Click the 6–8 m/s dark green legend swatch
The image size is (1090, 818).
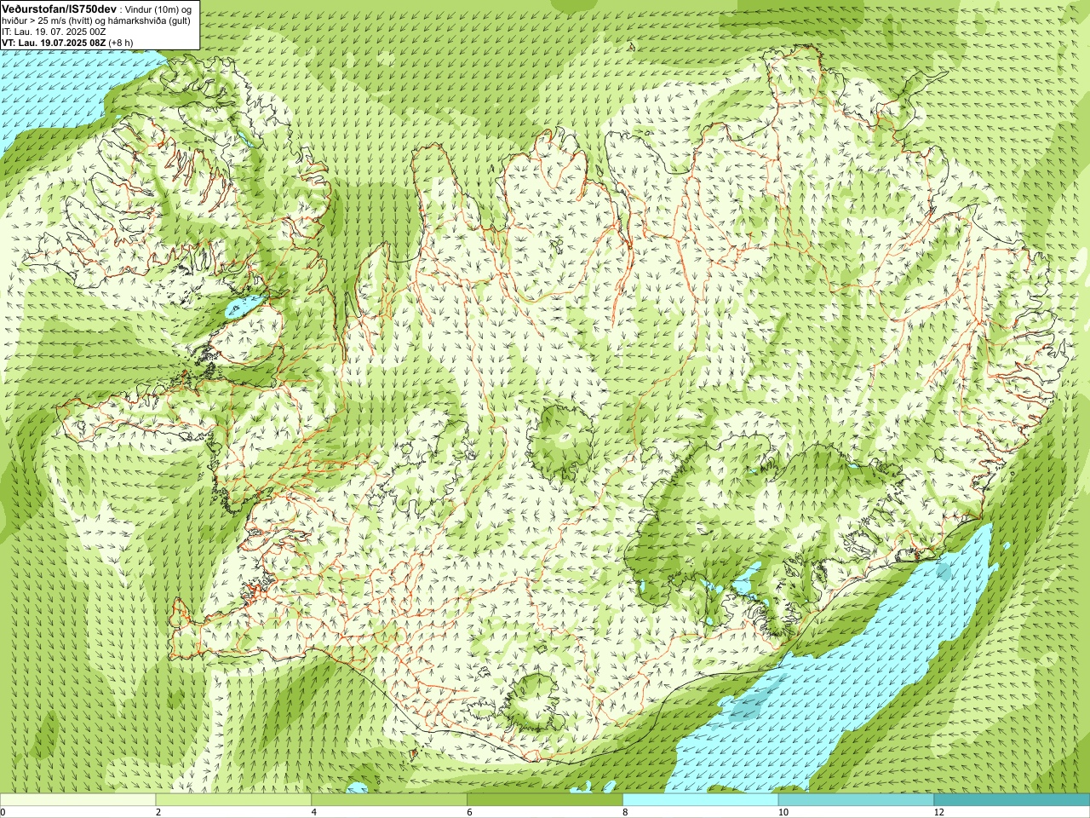[x=545, y=800]
